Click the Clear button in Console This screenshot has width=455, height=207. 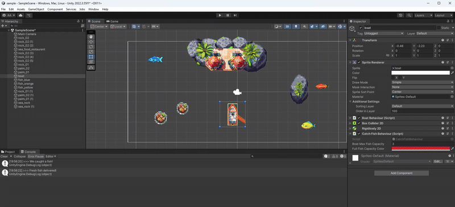[x=4, y=157]
